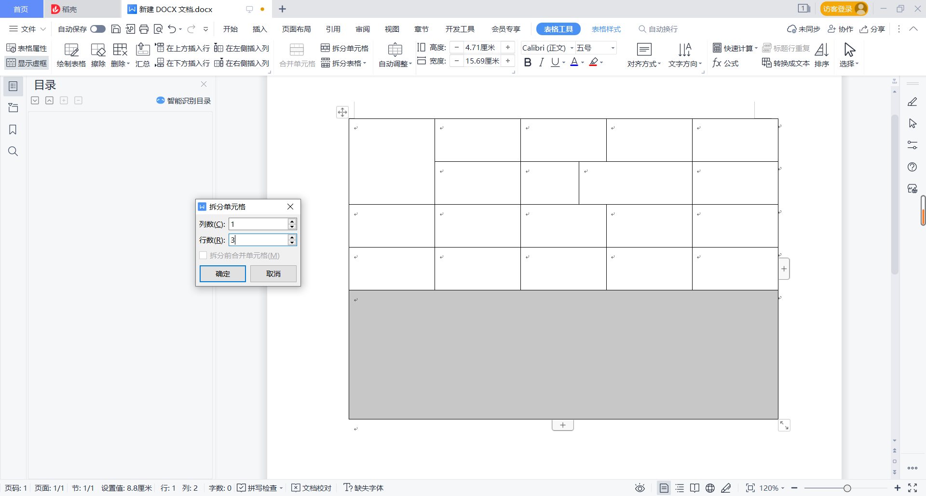Open the search icon in left sidebar
The image size is (926, 496).
(x=13, y=151)
